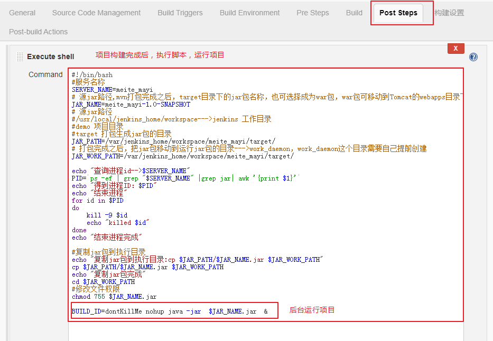
Task: Click the #!/bin/bash shebang line
Action: tap(92, 75)
